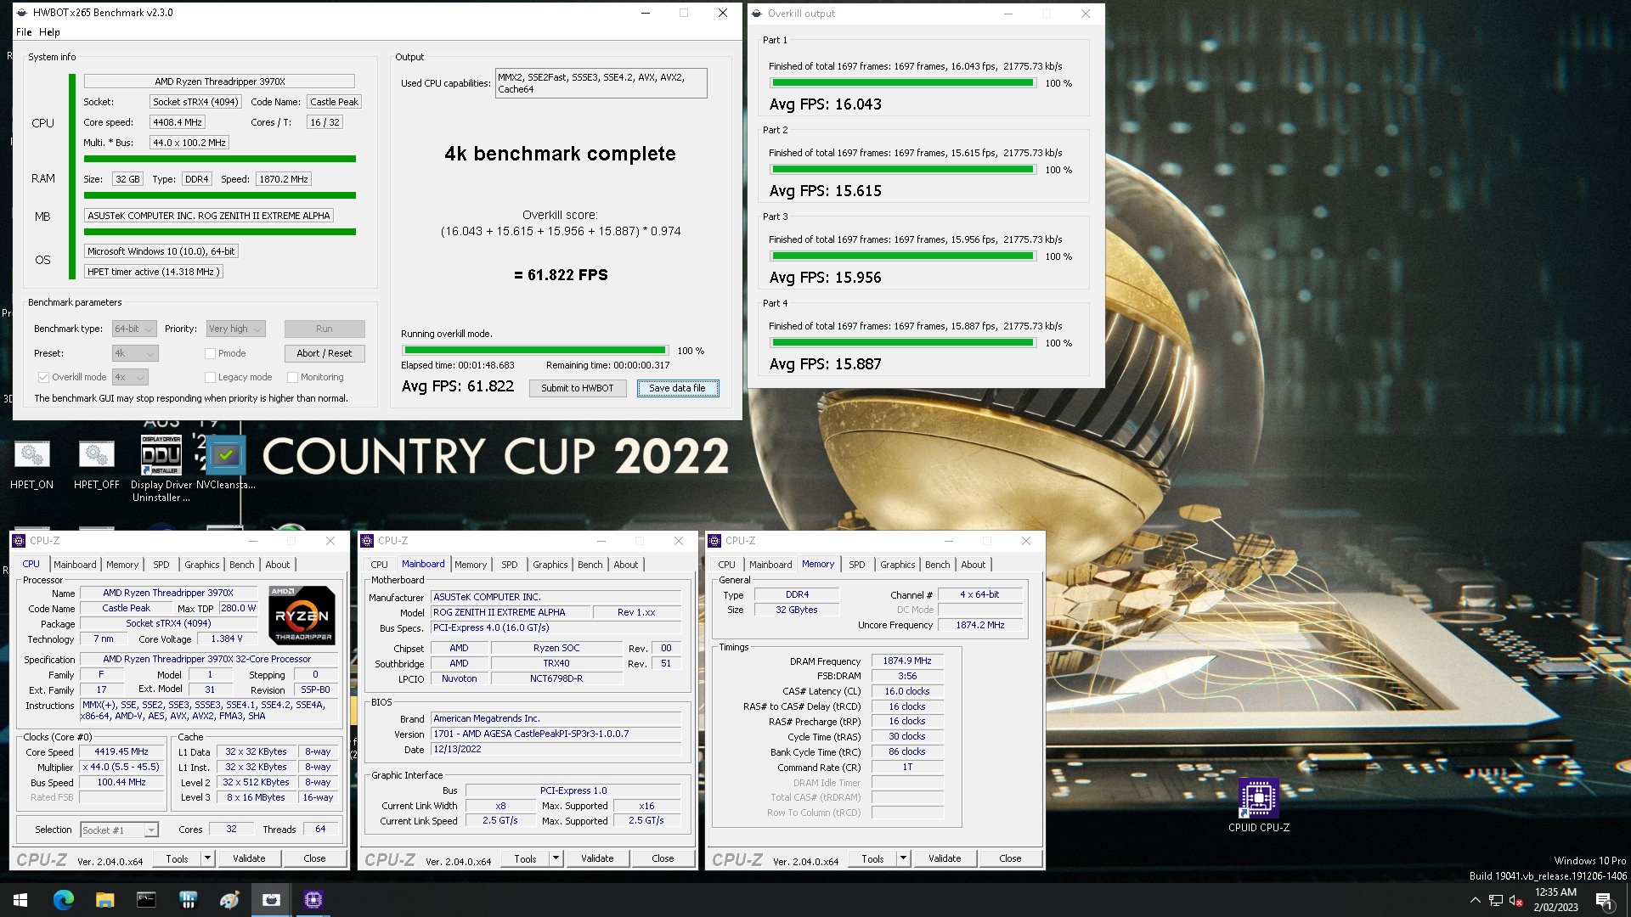Viewport: 1631px width, 917px height.
Task: Click the HWBOT x265 window title icon
Action: [22, 13]
